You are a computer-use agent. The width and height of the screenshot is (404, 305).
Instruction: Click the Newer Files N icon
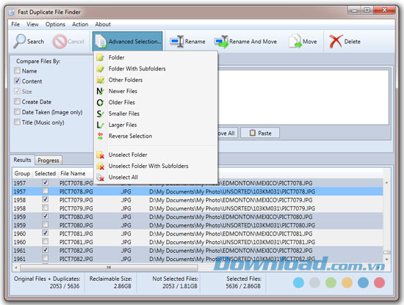(x=100, y=91)
